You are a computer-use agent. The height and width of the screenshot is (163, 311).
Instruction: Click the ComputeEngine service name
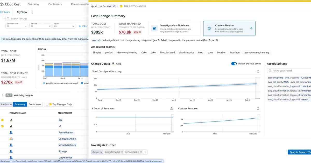pyautogui.click(x=67, y=139)
